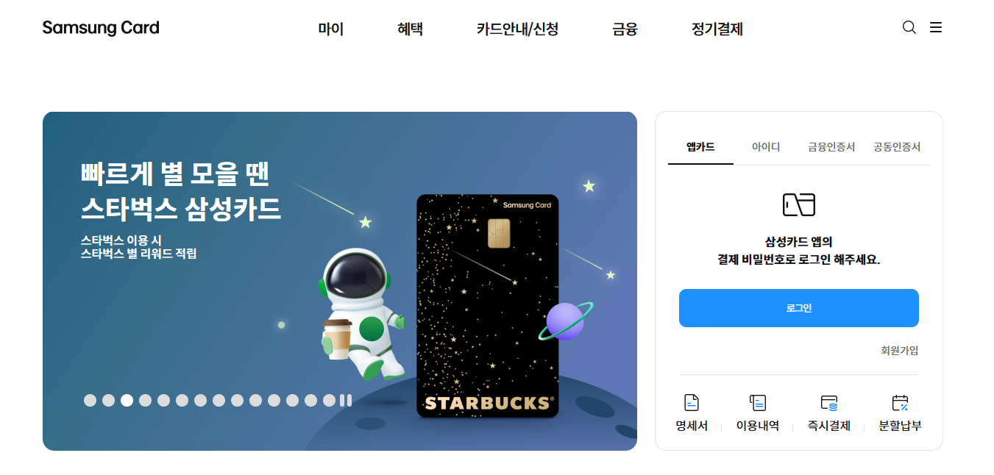Open the search magnifier icon
Screen dimensions: 994x475
click(x=909, y=28)
